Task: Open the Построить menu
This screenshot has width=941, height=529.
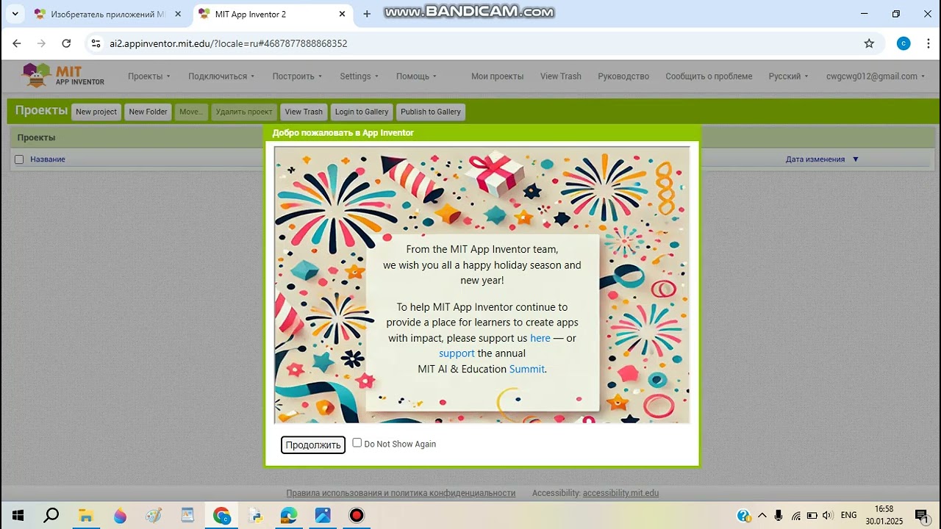Action: [x=297, y=76]
